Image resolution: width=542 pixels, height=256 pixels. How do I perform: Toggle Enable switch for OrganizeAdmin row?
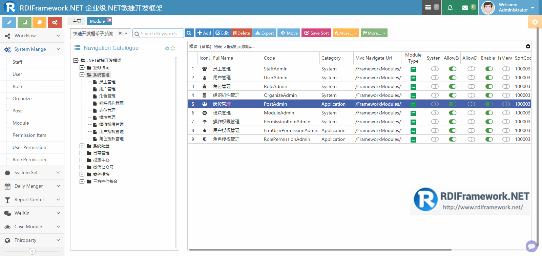[489, 95]
